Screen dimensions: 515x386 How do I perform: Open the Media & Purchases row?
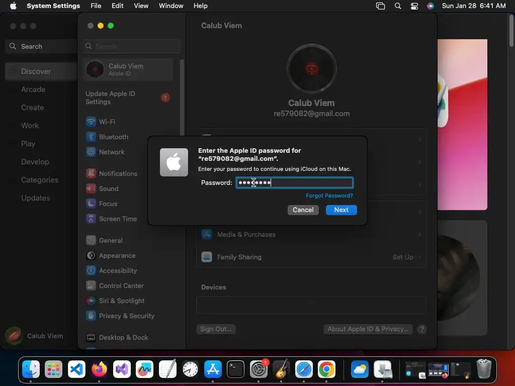311,235
